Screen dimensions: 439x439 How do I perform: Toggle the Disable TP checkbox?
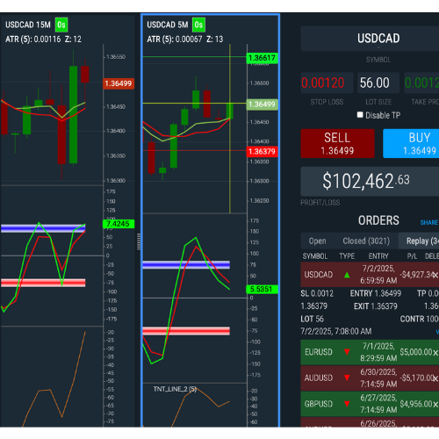tap(360, 115)
